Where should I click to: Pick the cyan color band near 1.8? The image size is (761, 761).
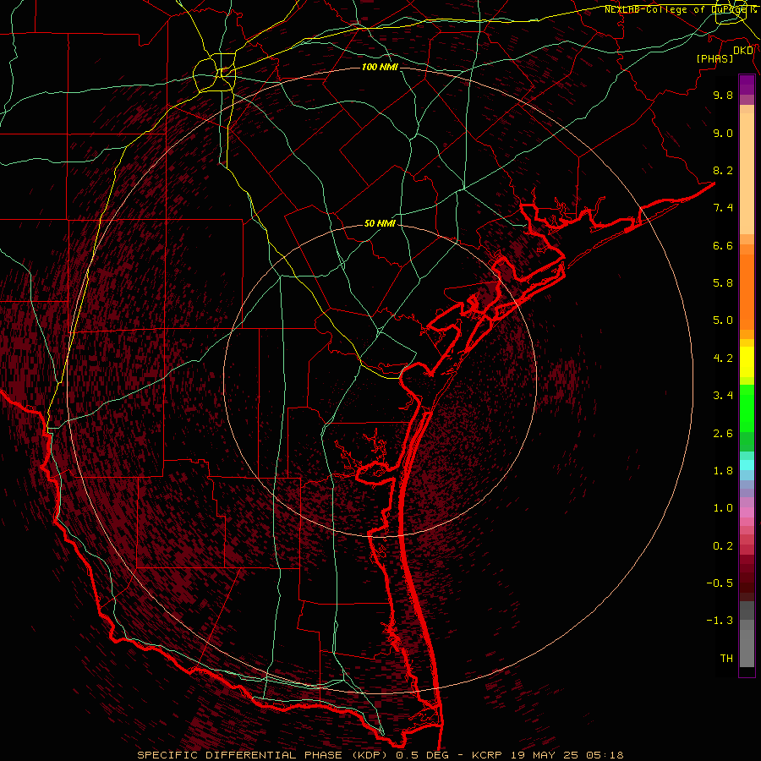pyautogui.click(x=747, y=465)
